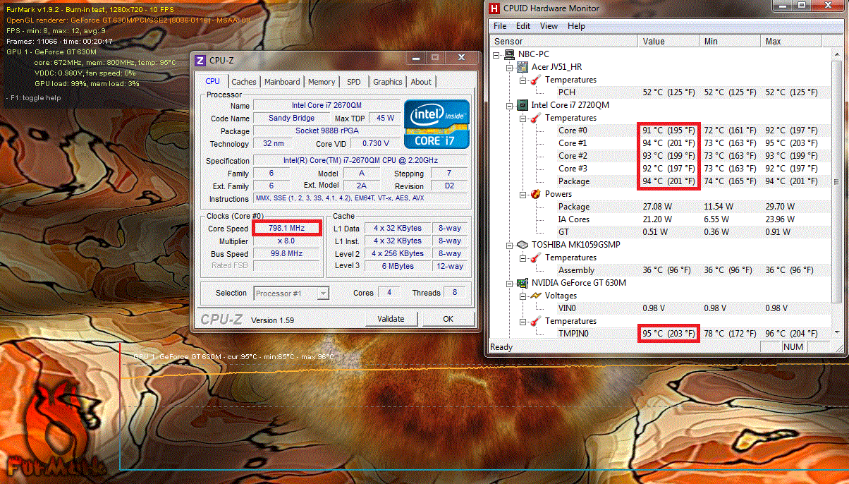Click the NUM indicator in HWMonitor status bar

793,346
